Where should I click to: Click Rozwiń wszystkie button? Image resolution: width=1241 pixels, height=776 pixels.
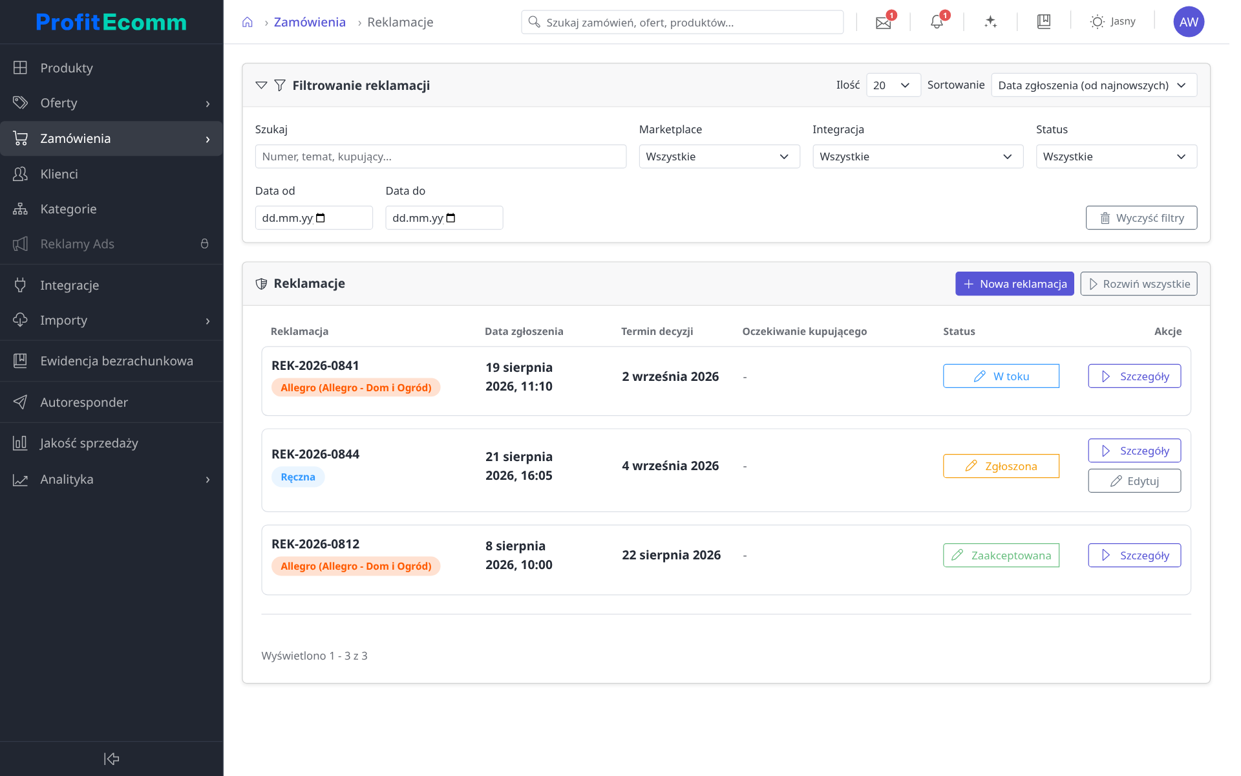tap(1138, 284)
